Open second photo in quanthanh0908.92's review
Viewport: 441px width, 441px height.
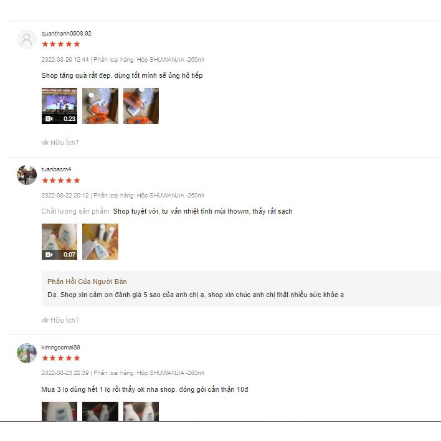pyautogui.click(x=100, y=106)
